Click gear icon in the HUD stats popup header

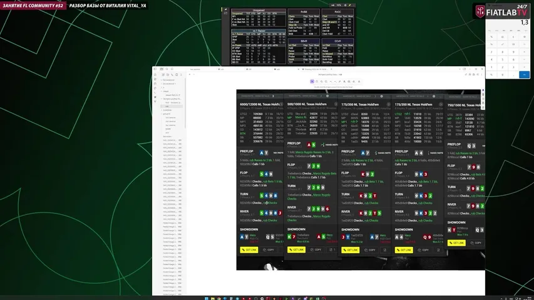point(345,5)
